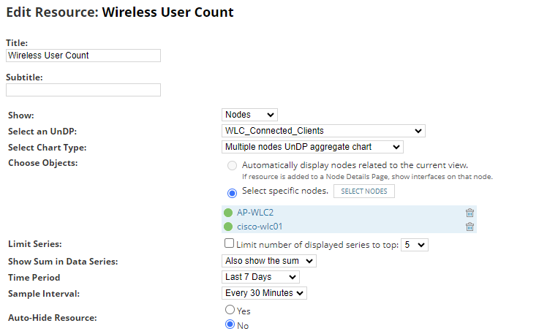Open the Show Nodes dropdown
The width and height of the screenshot is (558, 334).
pos(249,115)
